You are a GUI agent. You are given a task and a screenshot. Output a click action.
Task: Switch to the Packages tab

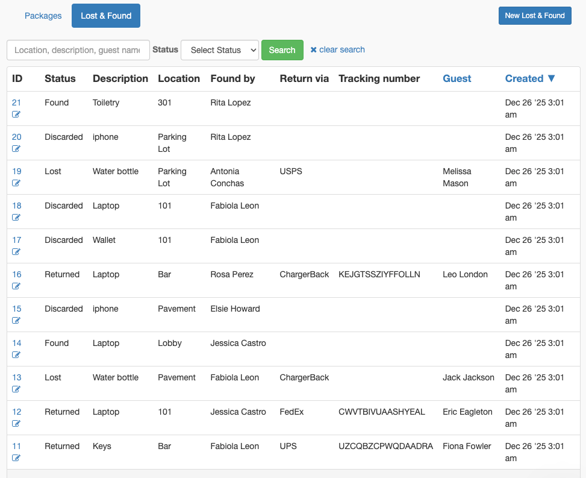tap(43, 16)
